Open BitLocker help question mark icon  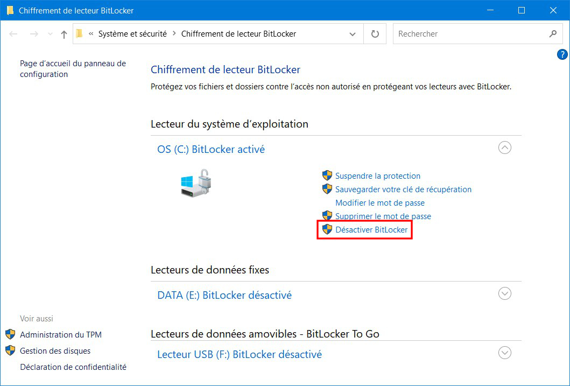coord(562,54)
